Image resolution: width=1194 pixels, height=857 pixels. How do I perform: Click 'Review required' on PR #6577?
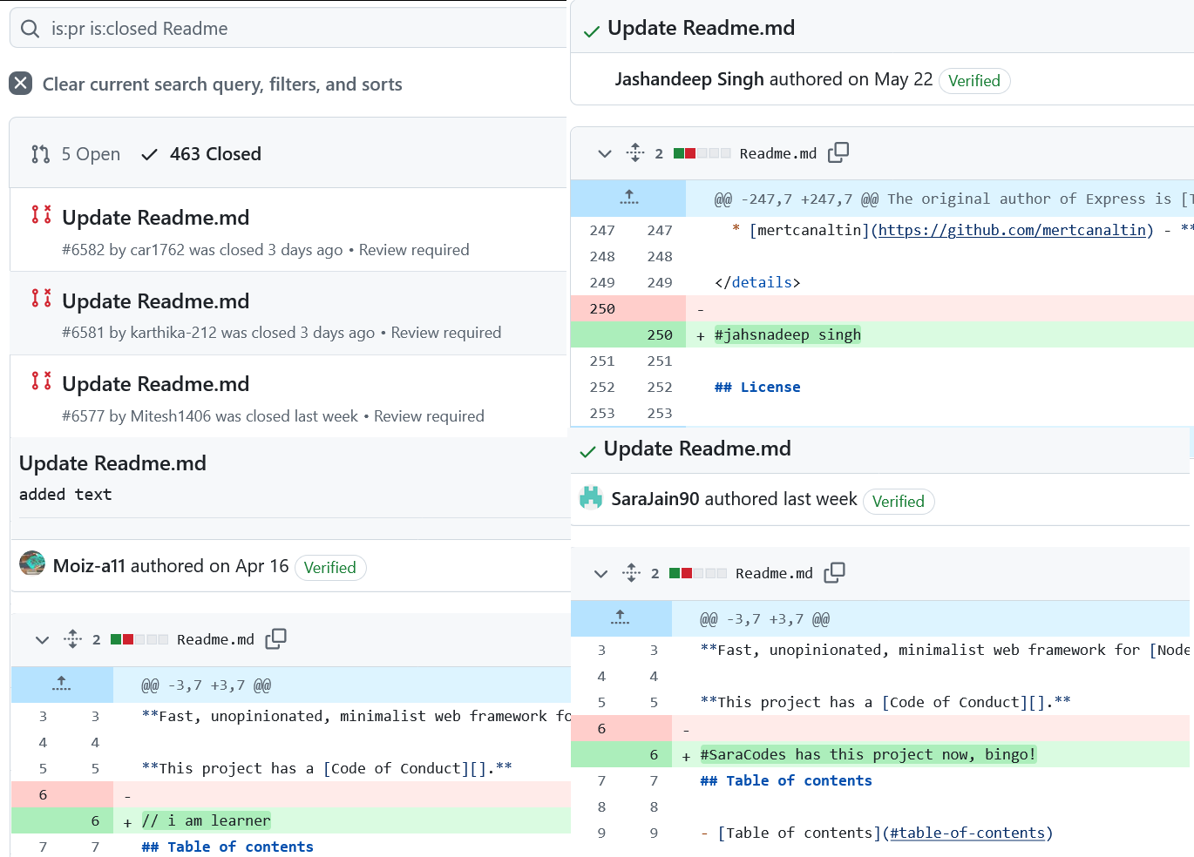(429, 416)
